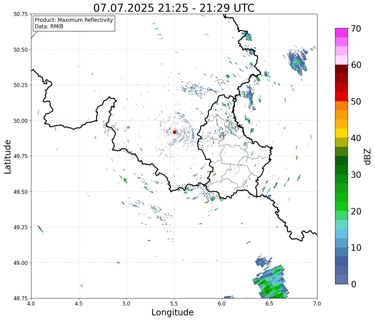
Task: Click the longitude tick label '7.0'
Action: [x=317, y=304]
